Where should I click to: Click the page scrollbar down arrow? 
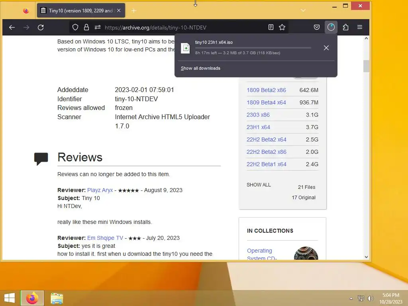click(x=367, y=257)
